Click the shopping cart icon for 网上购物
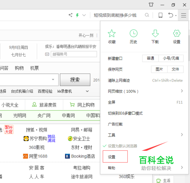190x183 pixels. [72, 105]
